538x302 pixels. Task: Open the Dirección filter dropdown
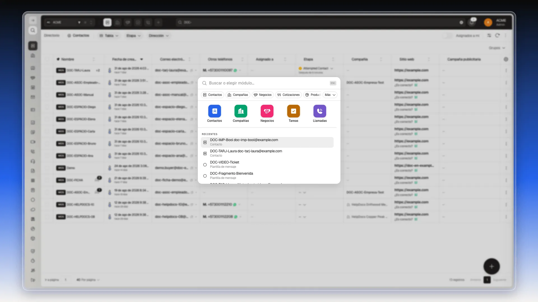click(159, 36)
